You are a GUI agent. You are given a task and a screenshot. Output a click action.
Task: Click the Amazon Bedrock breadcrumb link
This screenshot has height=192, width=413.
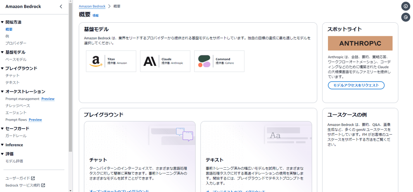click(92, 6)
